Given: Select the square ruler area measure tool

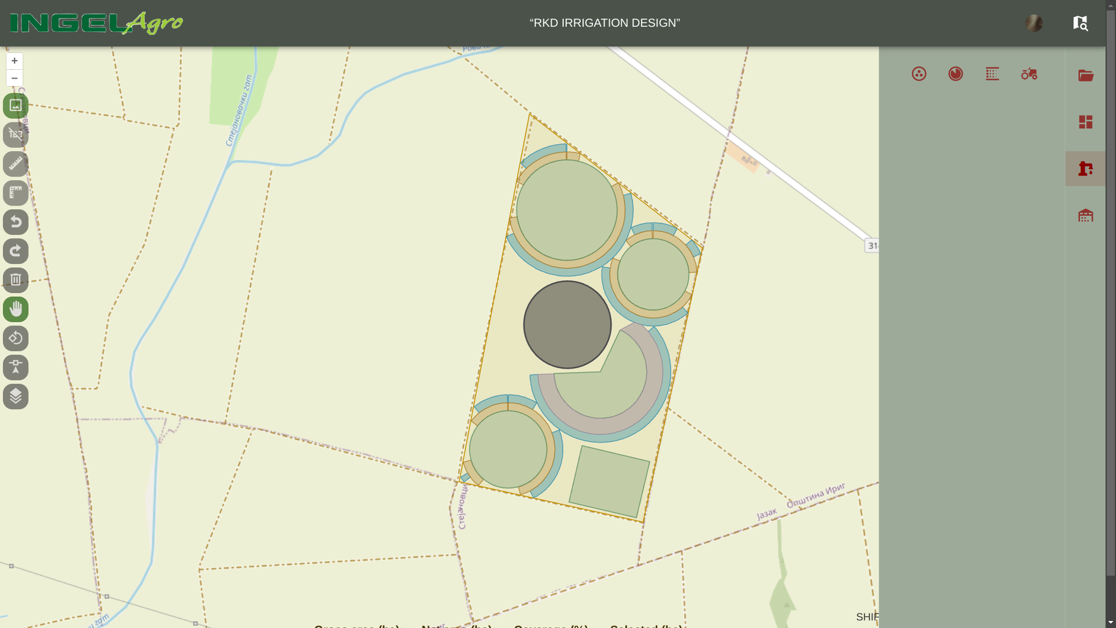Looking at the screenshot, I should pos(16,193).
